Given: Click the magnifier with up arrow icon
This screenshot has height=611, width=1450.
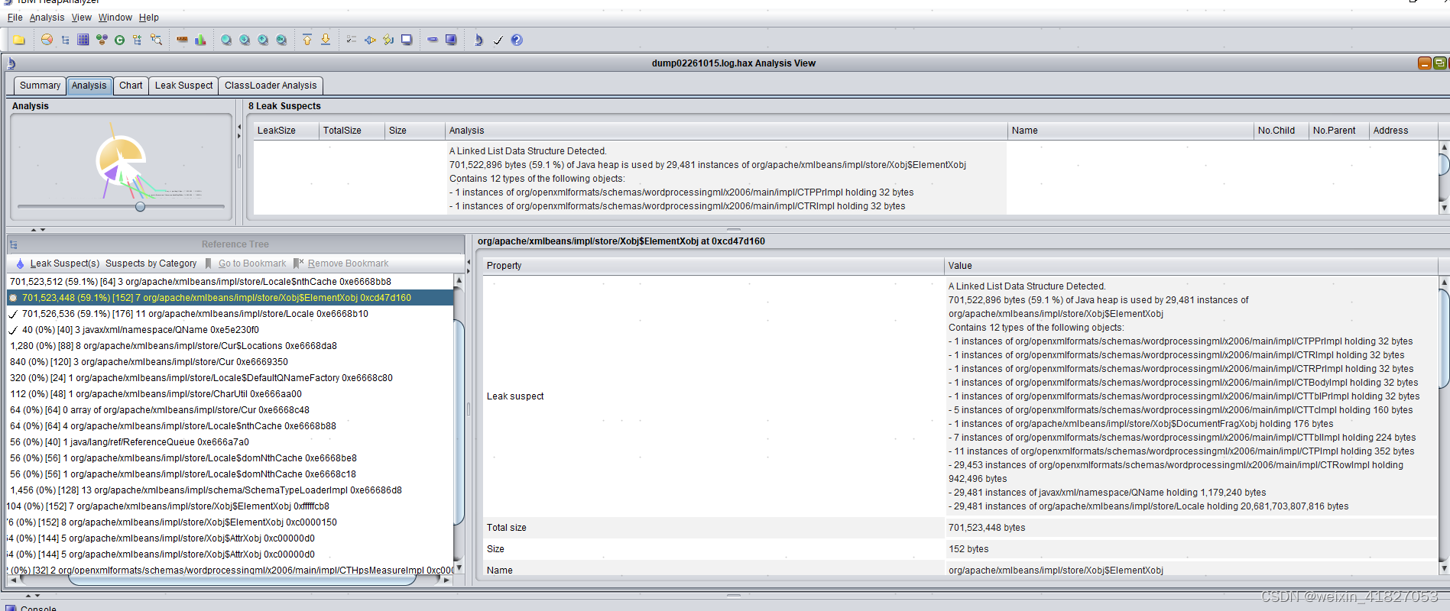Looking at the screenshot, I should [x=263, y=40].
